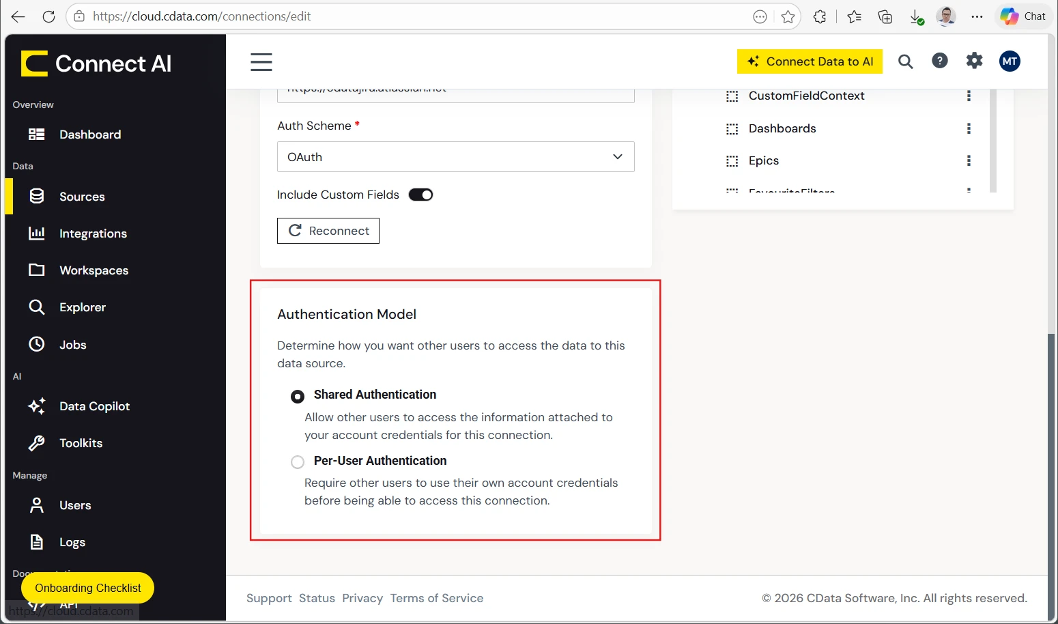Click the Workspaces folder icon

tap(37, 270)
